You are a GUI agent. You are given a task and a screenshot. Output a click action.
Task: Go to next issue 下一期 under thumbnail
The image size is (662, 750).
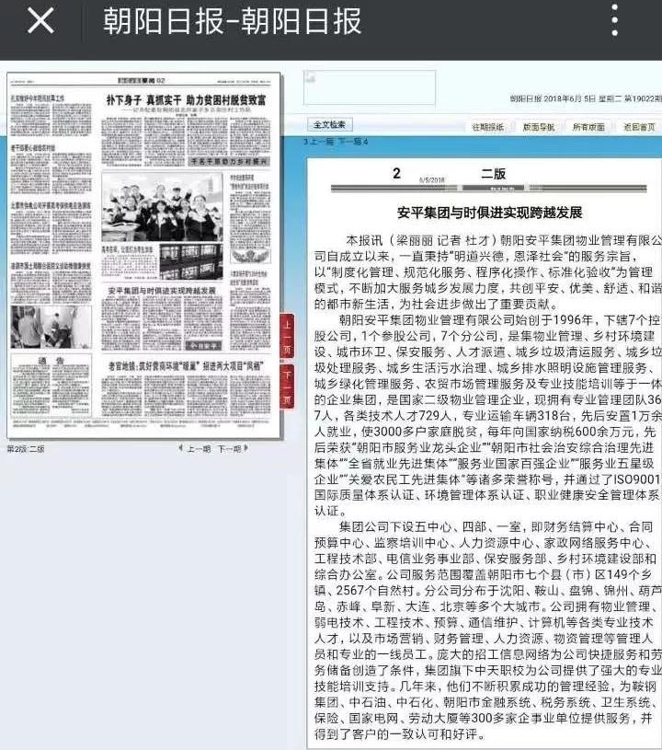coord(229,449)
